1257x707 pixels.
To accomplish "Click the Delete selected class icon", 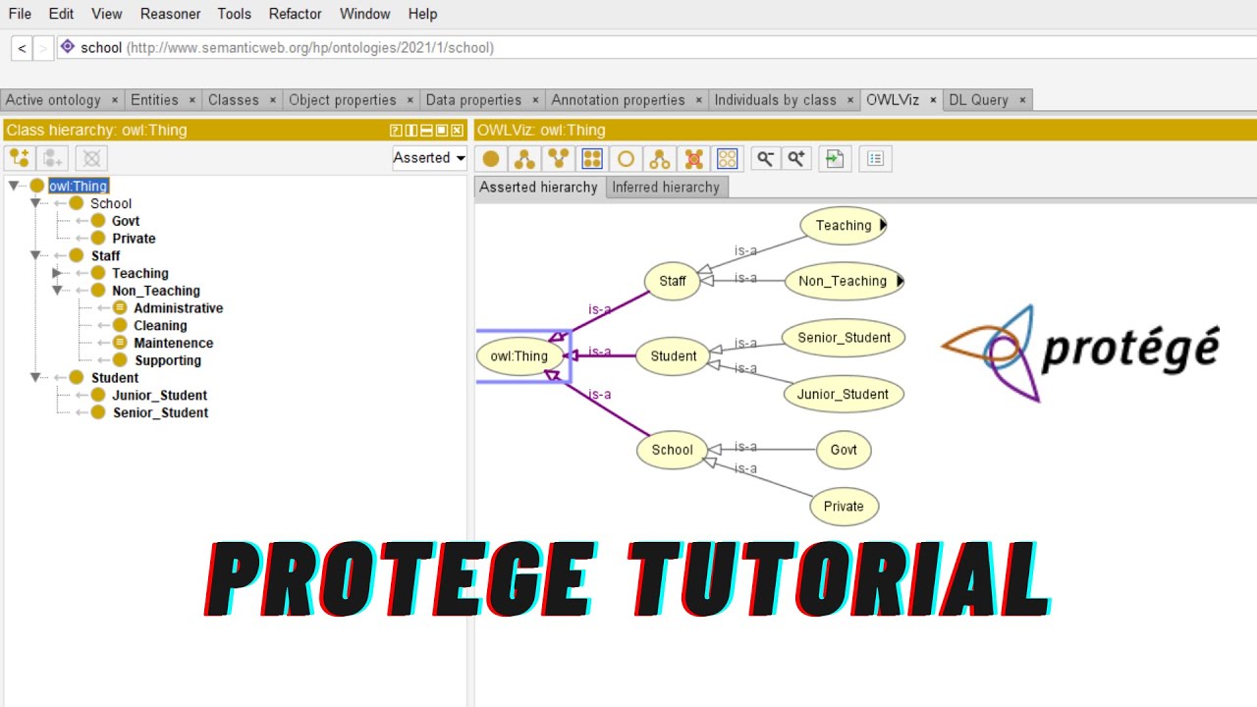I will coord(91,158).
